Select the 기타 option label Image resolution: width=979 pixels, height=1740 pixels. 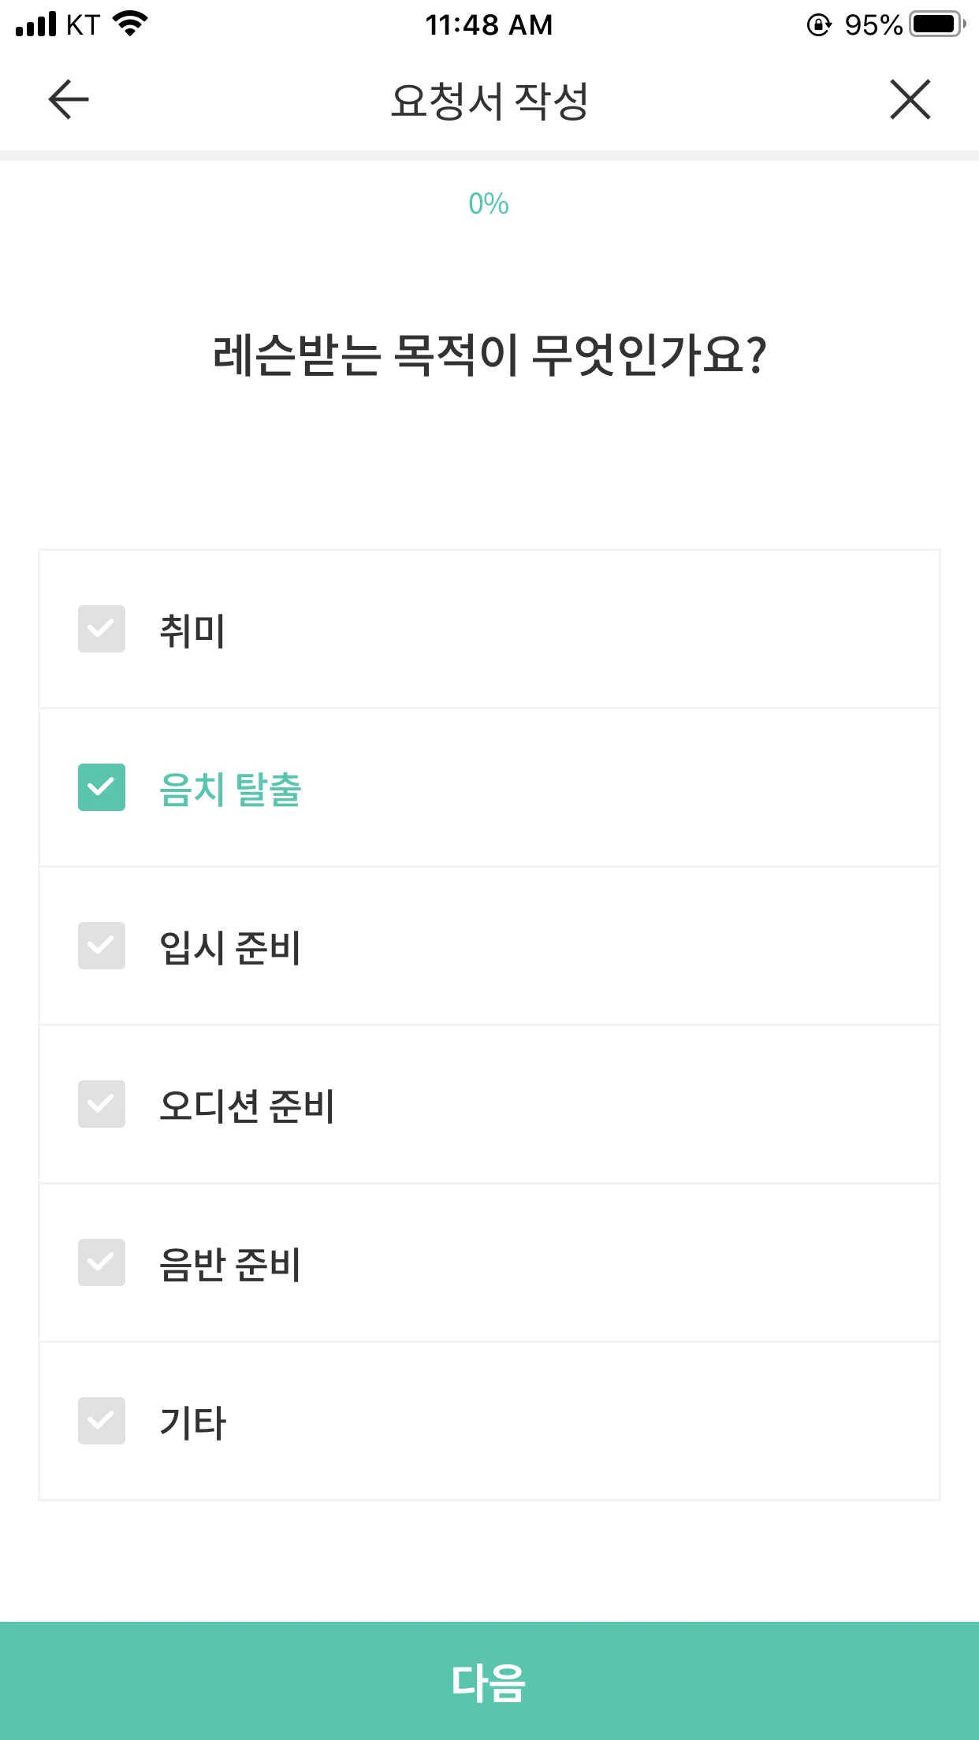(192, 1422)
